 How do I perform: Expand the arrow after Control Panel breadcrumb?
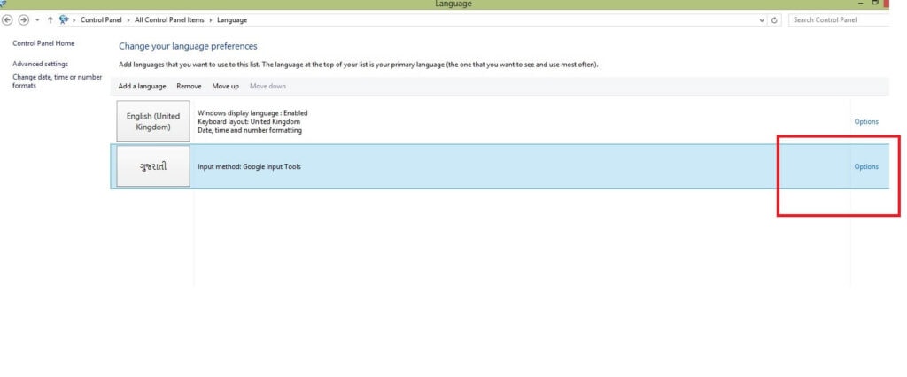click(128, 19)
